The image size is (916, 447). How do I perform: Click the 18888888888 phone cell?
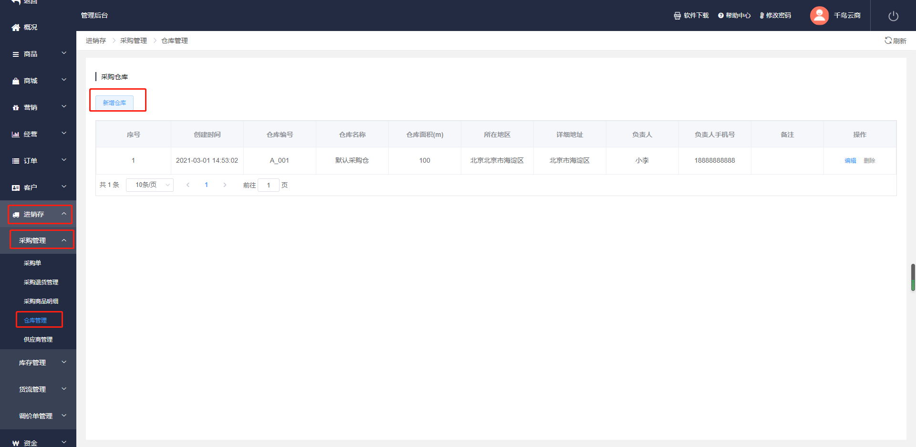pos(715,161)
